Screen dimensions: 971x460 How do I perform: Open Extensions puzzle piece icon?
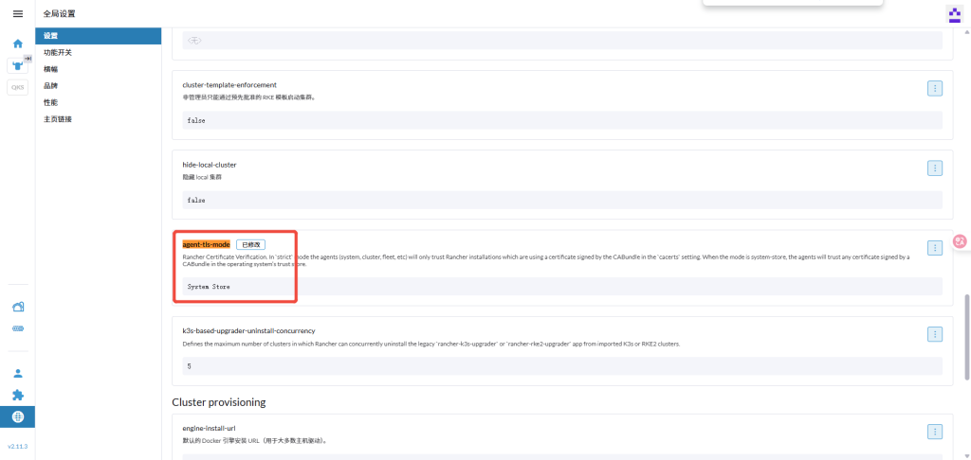[17, 395]
